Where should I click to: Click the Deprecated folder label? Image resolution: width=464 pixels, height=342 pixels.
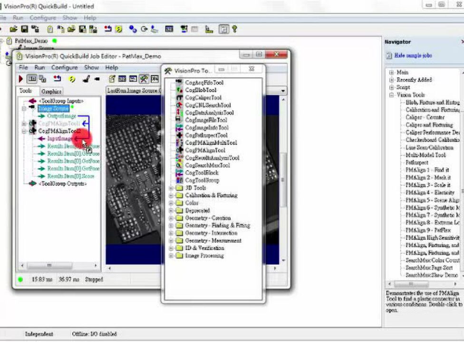(197, 210)
